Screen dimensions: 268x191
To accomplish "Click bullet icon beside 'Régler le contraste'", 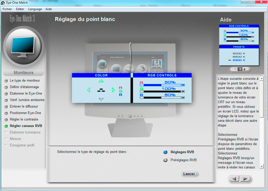I will point(6,119).
